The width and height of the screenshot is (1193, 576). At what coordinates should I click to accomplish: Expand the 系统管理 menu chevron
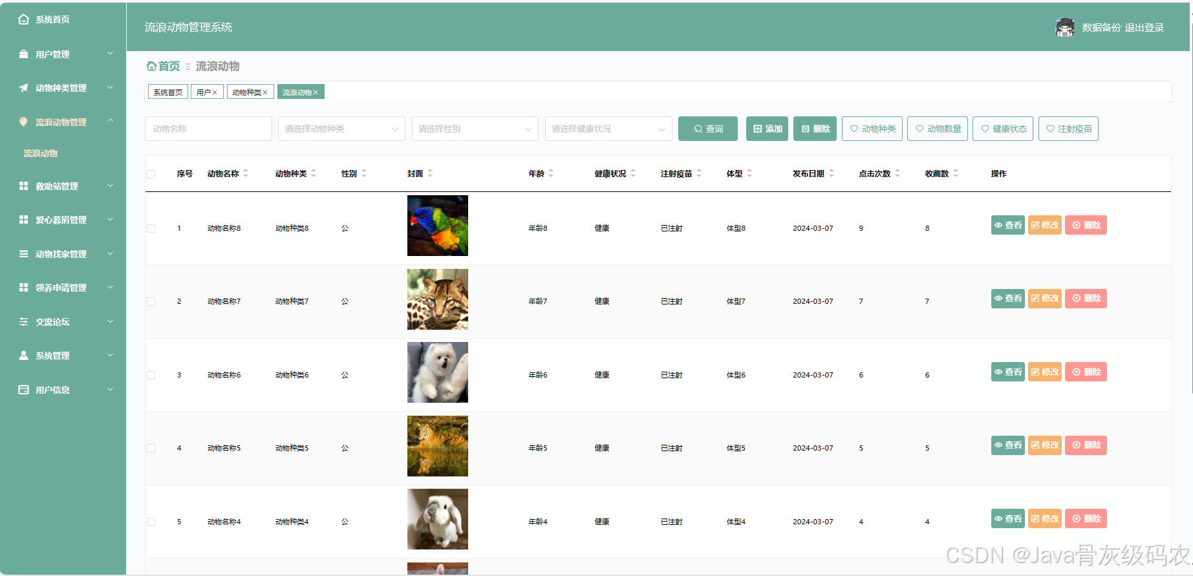(x=110, y=355)
